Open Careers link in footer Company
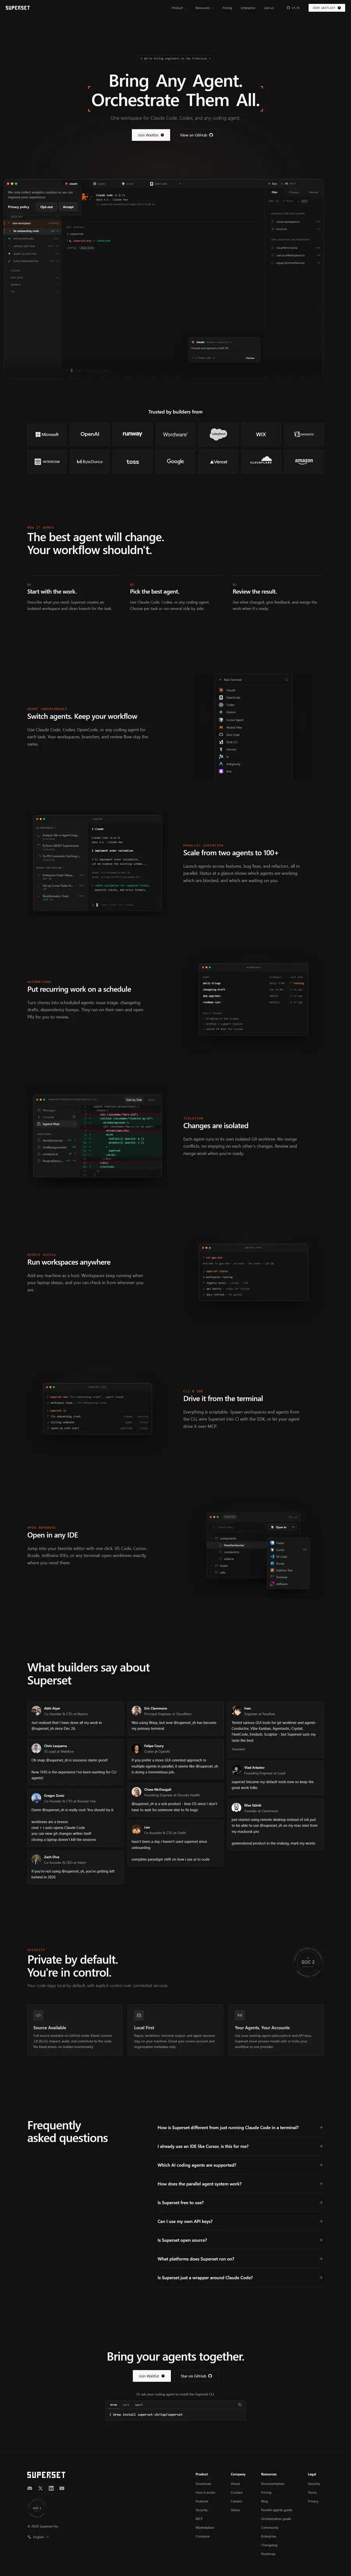 pyautogui.click(x=236, y=2501)
